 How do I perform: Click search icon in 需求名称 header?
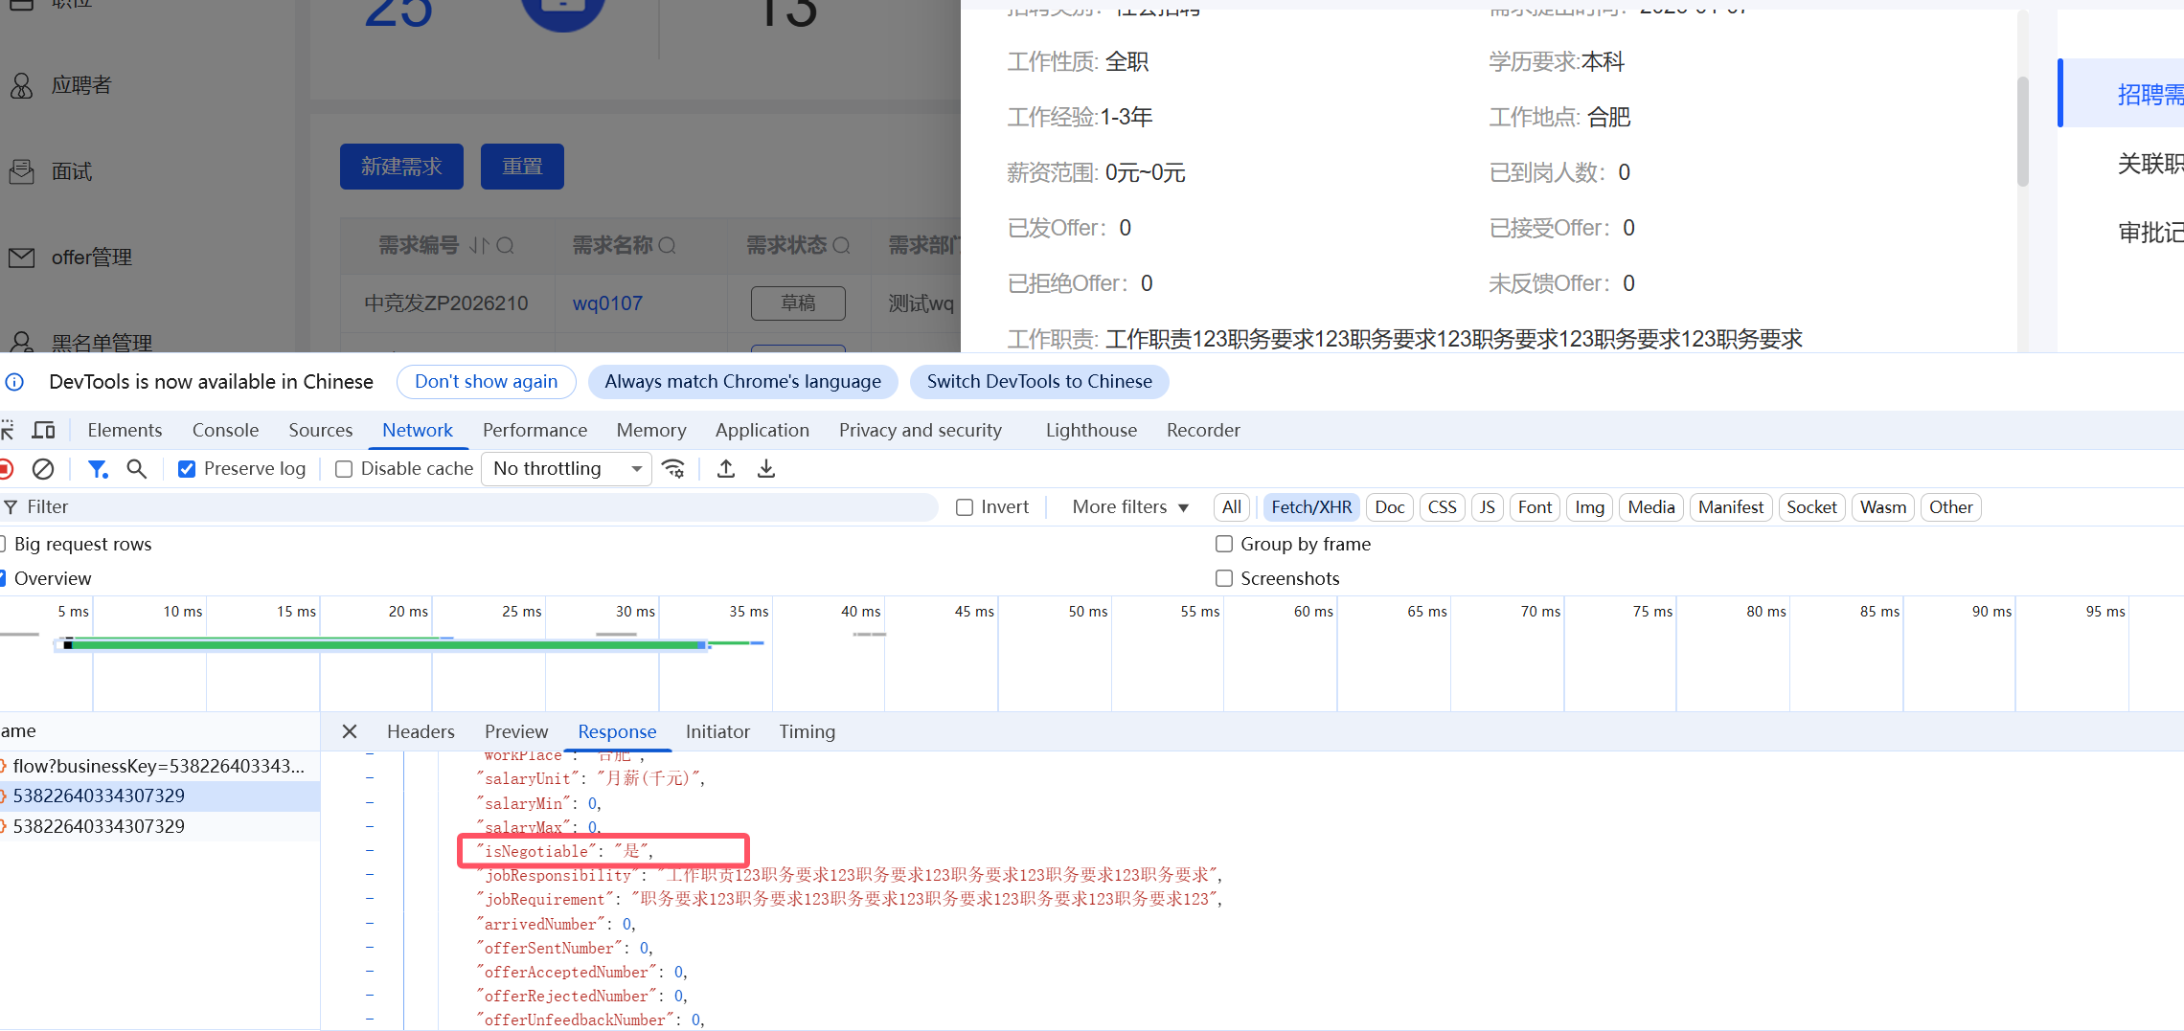click(x=668, y=246)
